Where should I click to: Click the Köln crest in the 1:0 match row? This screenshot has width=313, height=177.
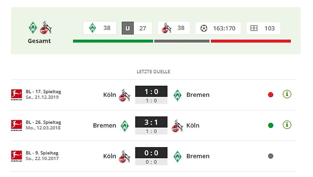pyautogui.click(x=124, y=95)
